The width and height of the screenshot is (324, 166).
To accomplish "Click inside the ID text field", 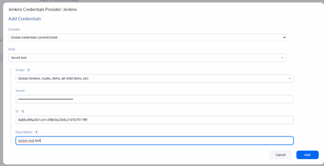I will click(x=154, y=120).
